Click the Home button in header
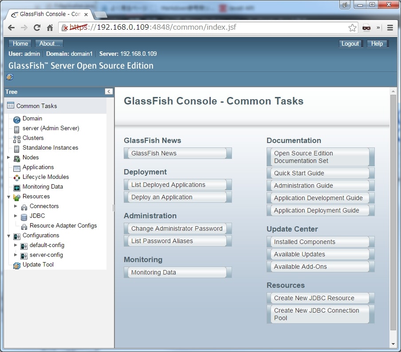 [20, 43]
